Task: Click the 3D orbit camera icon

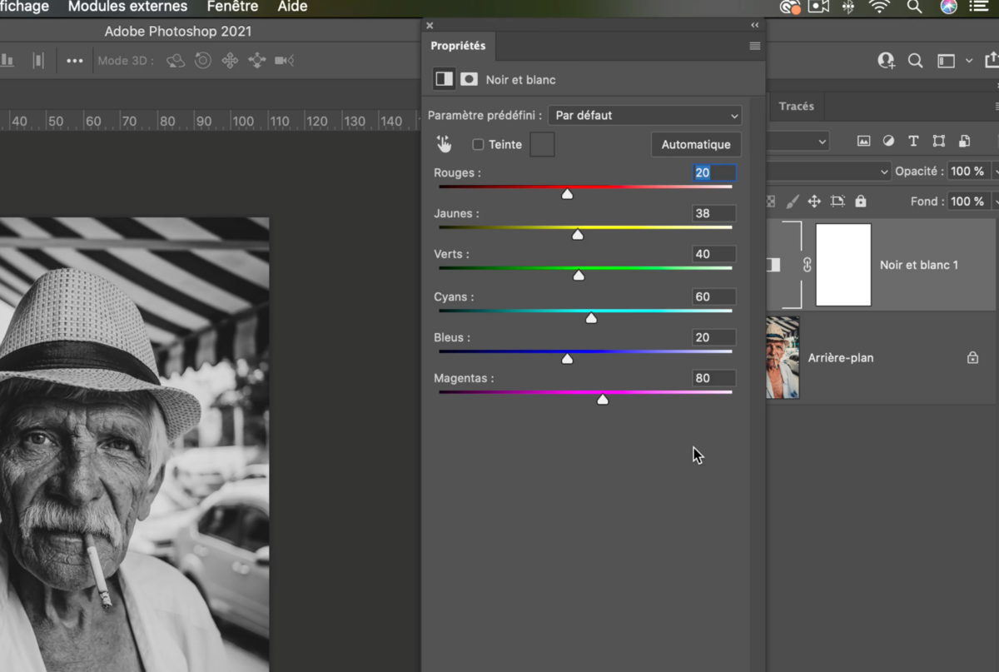Action: click(x=176, y=60)
